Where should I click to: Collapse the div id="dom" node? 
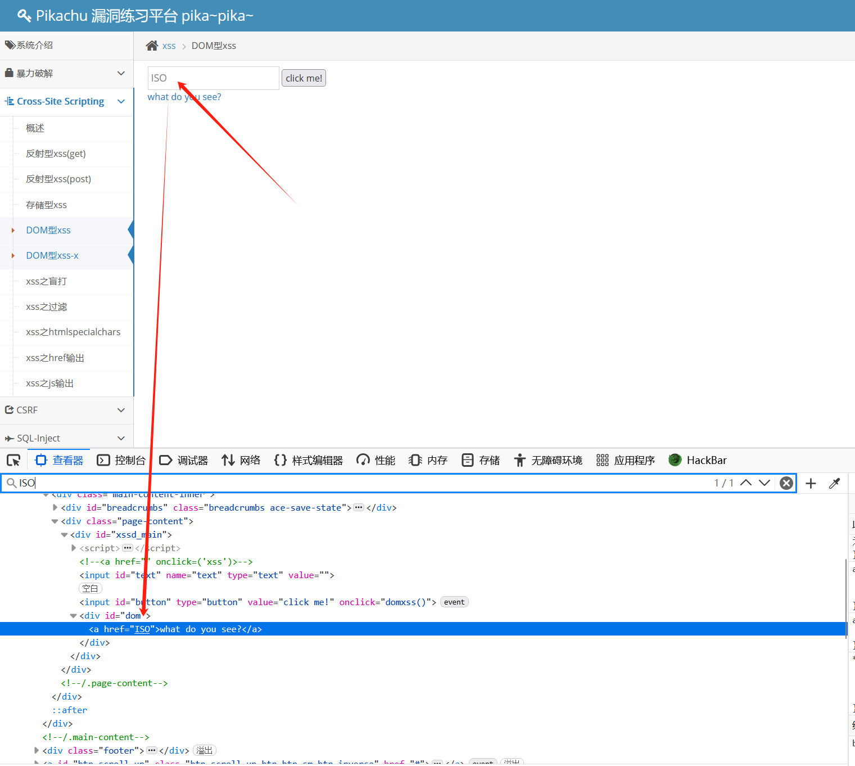(x=73, y=616)
